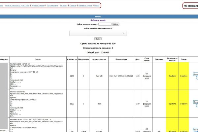Click the 'Долг' column header
The width and height of the screenshot is (198, 132).
point(138,59)
